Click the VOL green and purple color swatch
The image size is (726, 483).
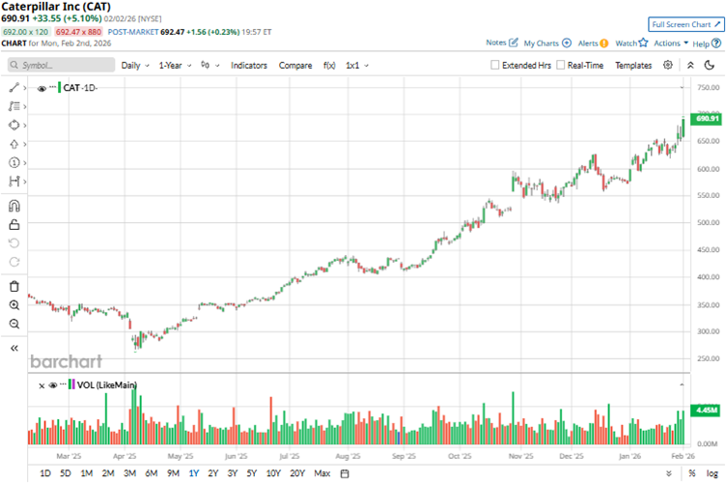(x=71, y=384)
